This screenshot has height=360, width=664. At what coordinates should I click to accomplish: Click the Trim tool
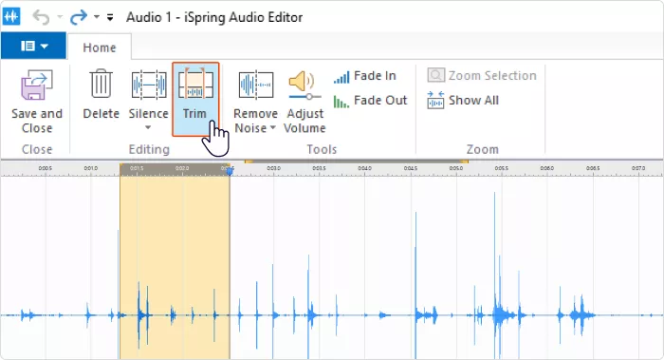tap(195, 99)
